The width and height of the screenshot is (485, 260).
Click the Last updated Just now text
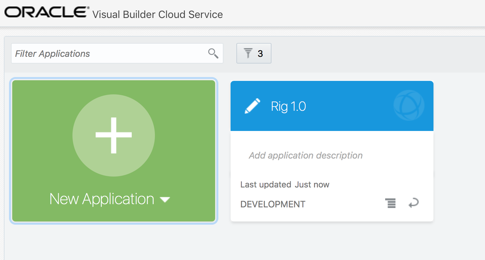click(285, 185)
